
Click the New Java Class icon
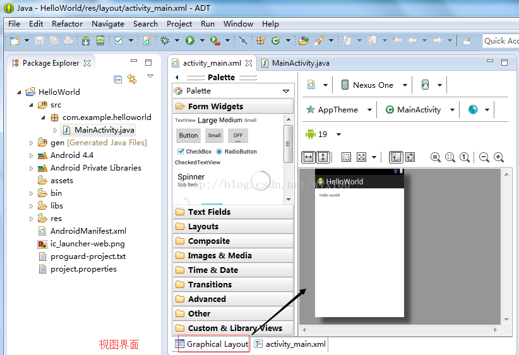pos(275,40)
